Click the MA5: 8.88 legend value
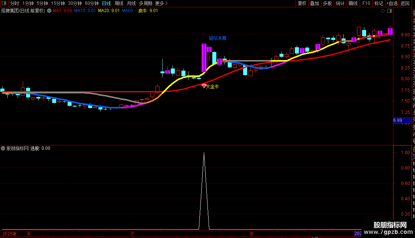 [62, 11]
